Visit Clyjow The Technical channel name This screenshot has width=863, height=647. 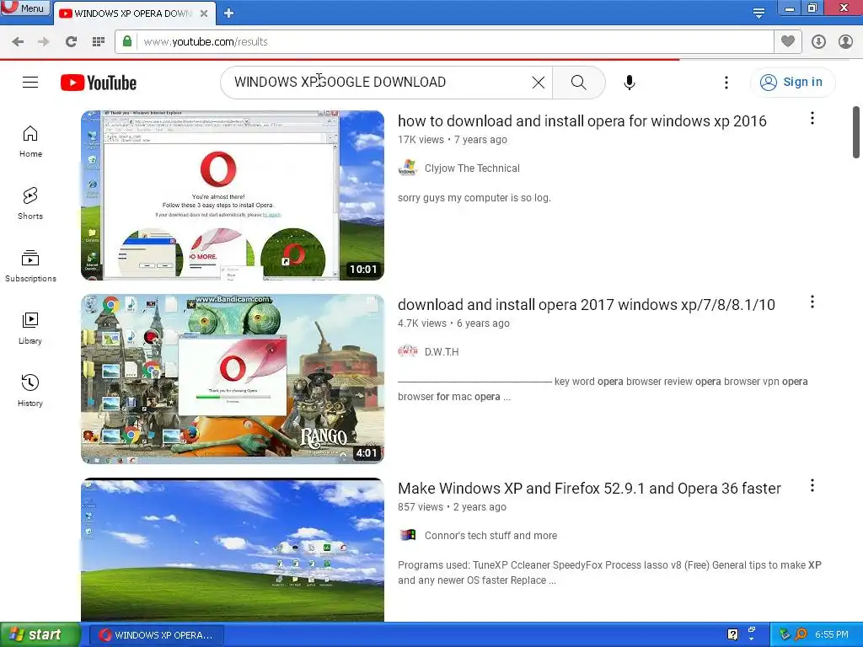click(472, 168)
